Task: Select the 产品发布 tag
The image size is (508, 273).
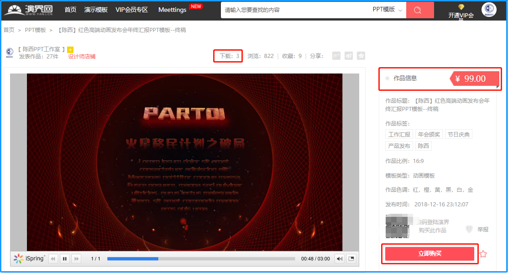Action: 399,146
